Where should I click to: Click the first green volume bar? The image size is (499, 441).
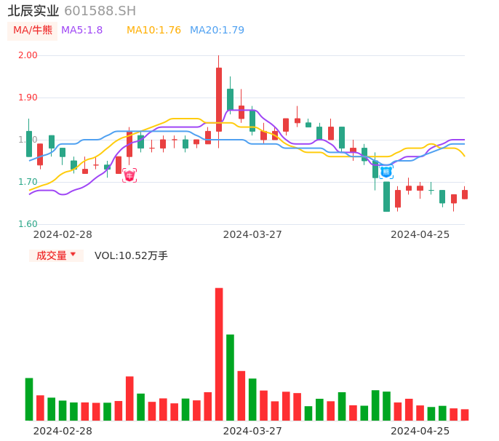(29, 399)
